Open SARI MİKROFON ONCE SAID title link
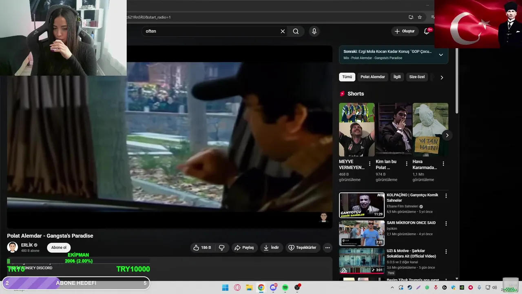This screenshot has width=522, height=294. tap(411, 223)
